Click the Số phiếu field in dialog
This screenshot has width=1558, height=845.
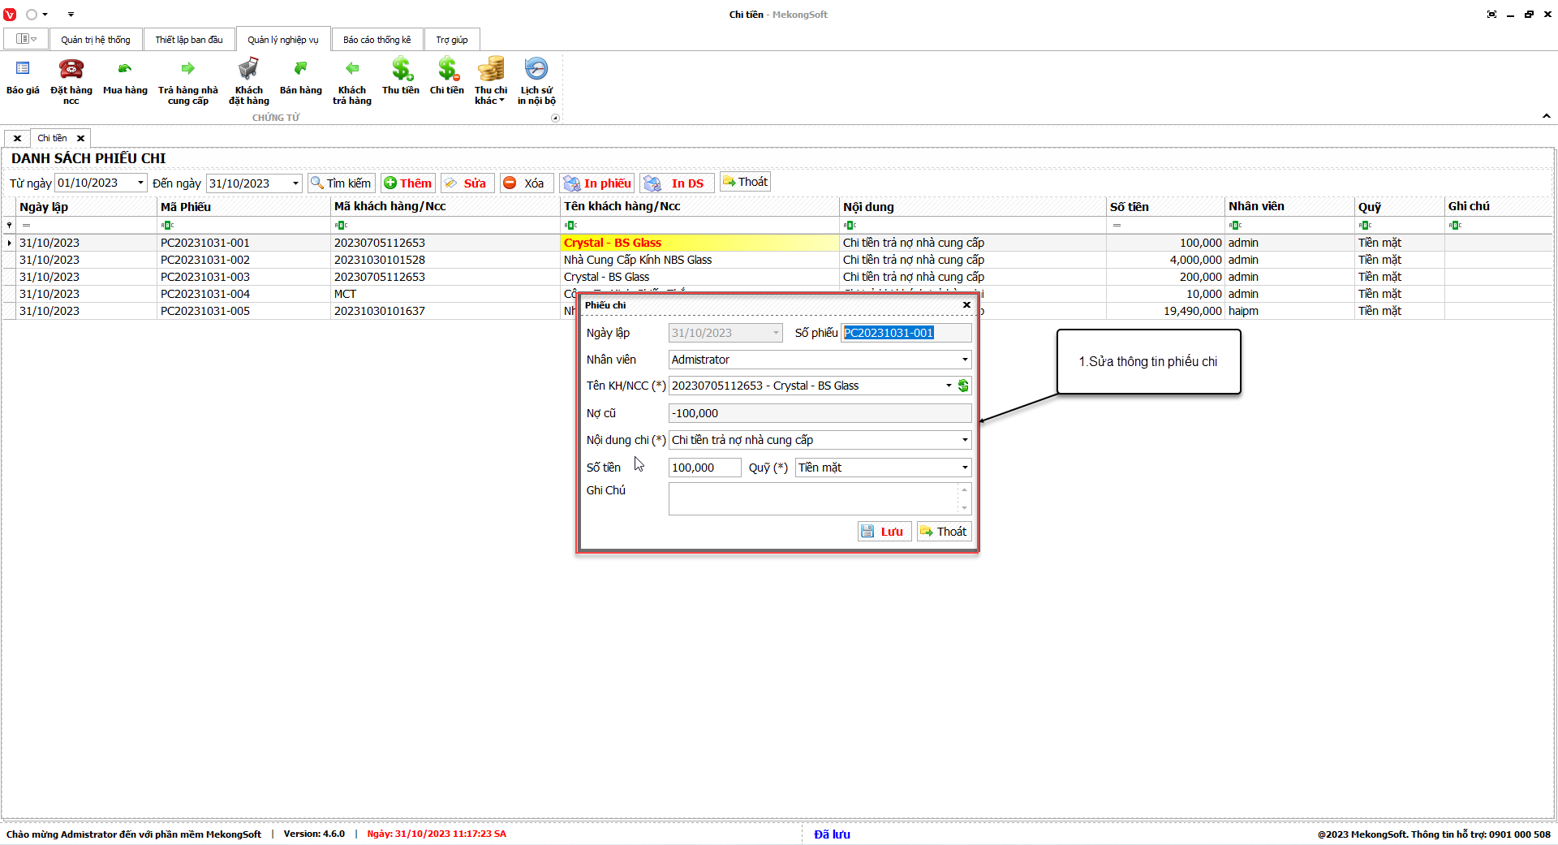pyautogui.click(x=906, y=333)
